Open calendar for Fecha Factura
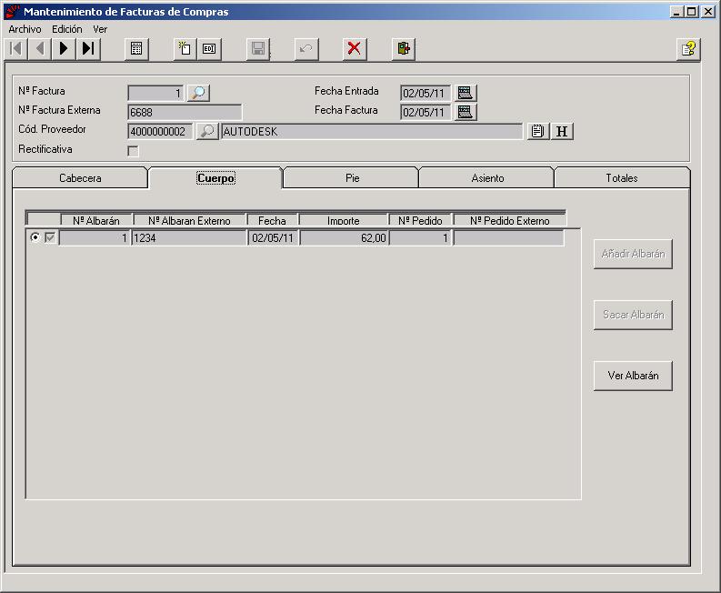Viewport: 721px width, 593px height. click(x=466, y=112)
